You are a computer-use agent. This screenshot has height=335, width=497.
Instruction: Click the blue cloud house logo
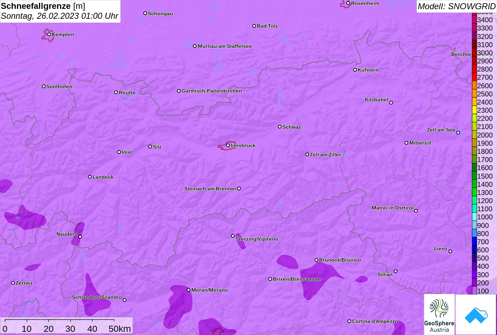(x=476, y=314)
